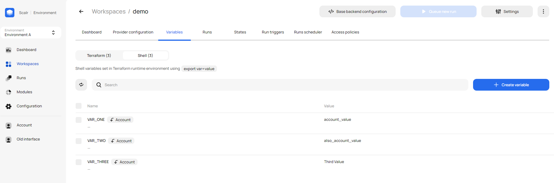Click the Name column header
Viewport: 554px width, 183px height.
click(x=93, y=106)
